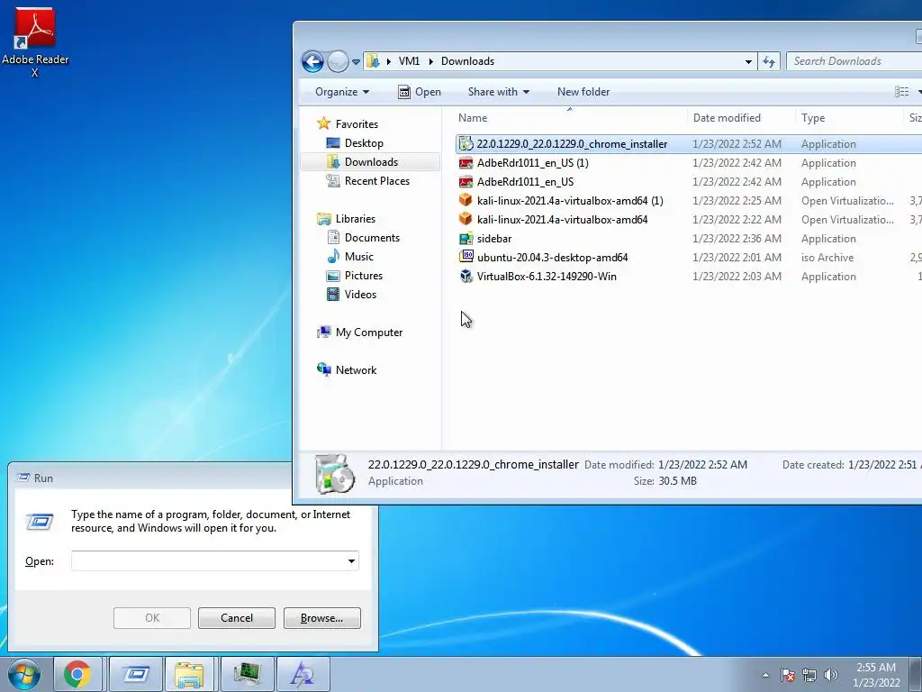Select the kali-linux-2021.4a-virtualbox-amd64 (1) file icon
This screenshot has width=922, height=692.
pyautogui.click(x=466, y=201)
